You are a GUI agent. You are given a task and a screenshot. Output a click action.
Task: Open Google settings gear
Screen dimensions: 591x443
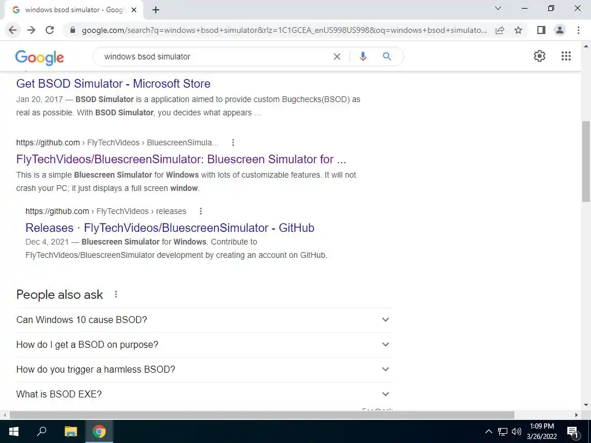[x=540, y=56]
